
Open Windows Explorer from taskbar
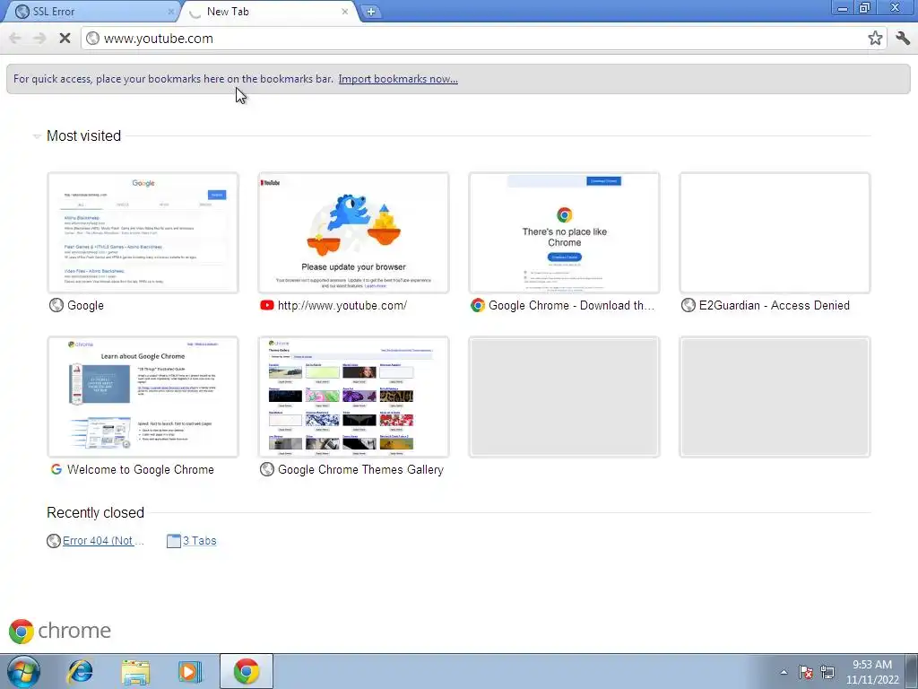[x=135, y=671]
